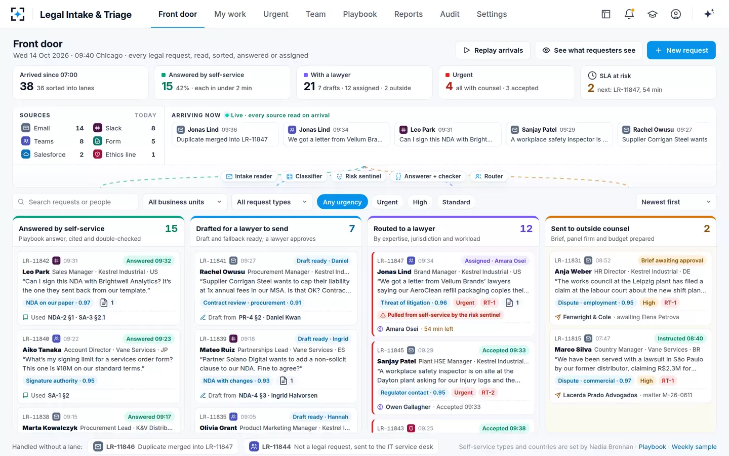Click the Form source icon
The height and width of the screenshot is (456, 729).
[98, 141]
